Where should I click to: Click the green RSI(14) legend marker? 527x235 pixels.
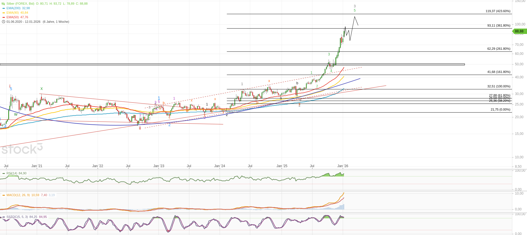(4, 173)
